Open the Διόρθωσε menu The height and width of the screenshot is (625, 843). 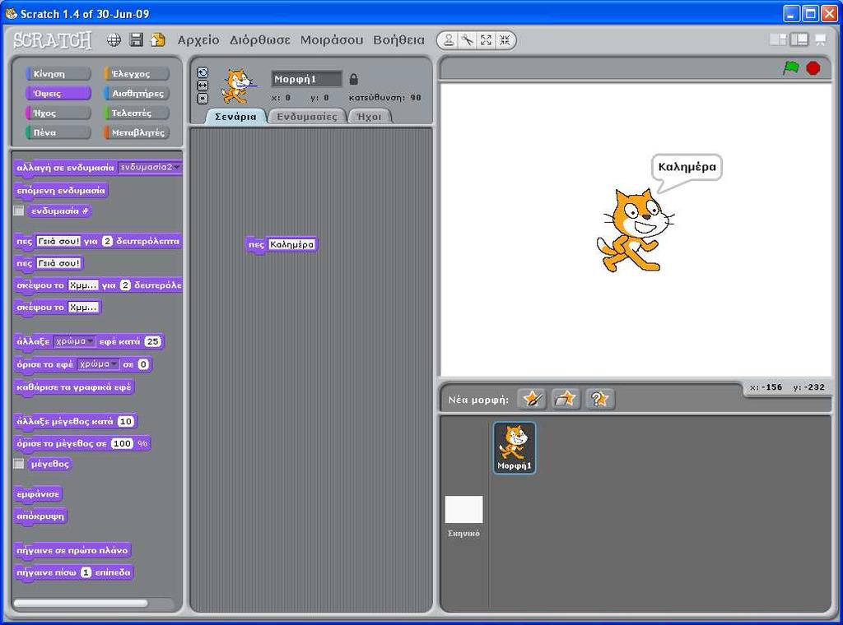(259, 40)
